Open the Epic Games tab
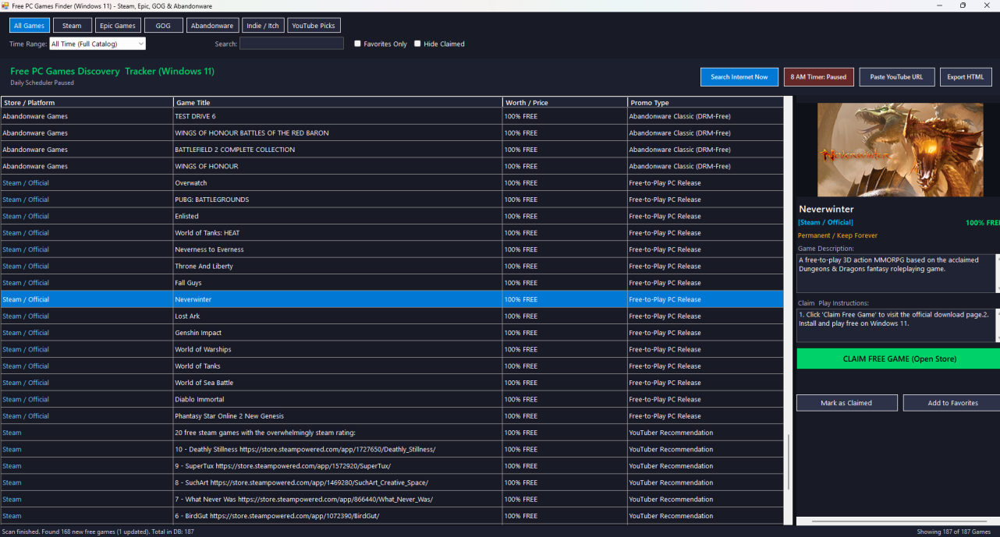 click(118, 26)
